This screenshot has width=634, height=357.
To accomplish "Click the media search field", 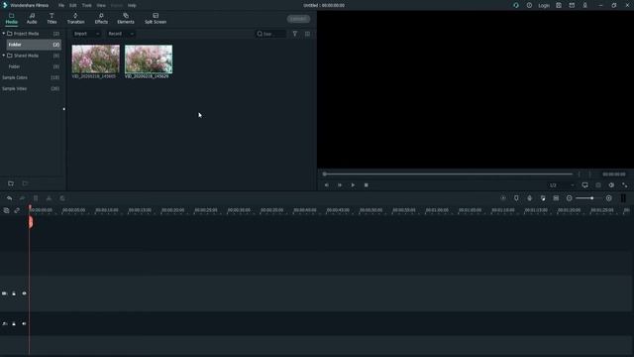I will (x=270, y=34).
